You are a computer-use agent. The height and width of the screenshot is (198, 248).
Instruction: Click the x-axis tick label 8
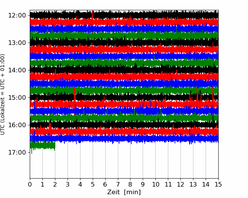point(130,184)
